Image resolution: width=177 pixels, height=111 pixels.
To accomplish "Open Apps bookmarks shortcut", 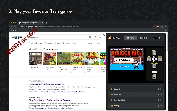I will (x=14, y=30).
